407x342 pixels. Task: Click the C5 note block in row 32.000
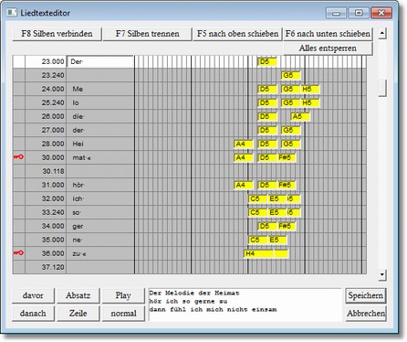click(x=258, y=198)
